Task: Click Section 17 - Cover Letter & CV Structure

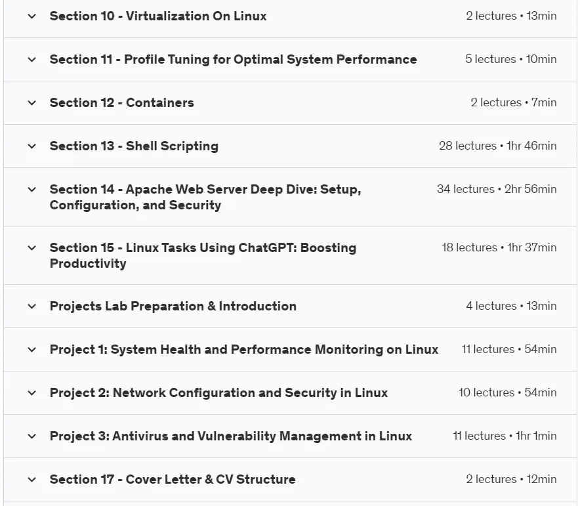Action: (x=173, y=479)
